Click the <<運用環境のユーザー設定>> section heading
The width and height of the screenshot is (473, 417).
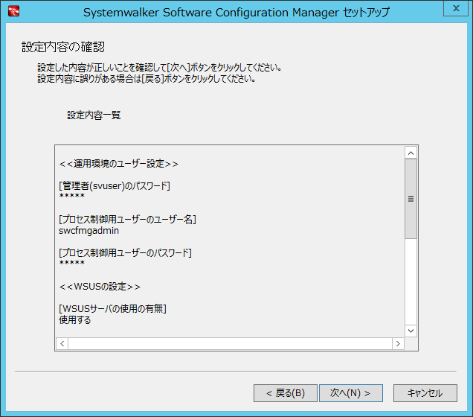coord(119,164)
